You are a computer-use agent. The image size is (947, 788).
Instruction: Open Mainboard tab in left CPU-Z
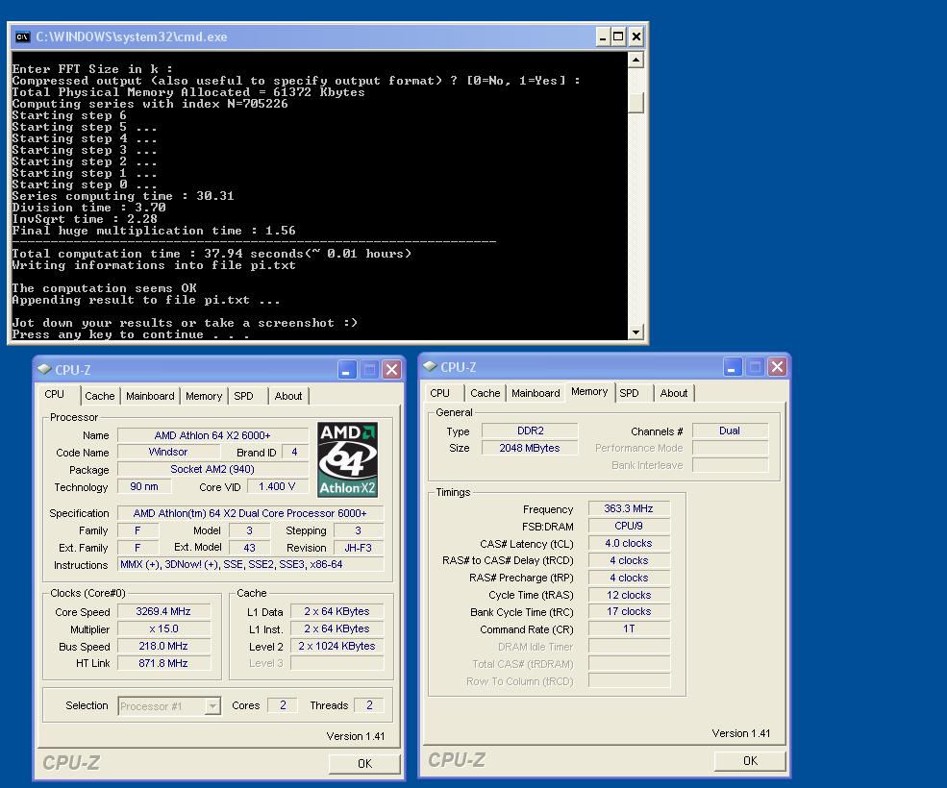click(150, 396)
